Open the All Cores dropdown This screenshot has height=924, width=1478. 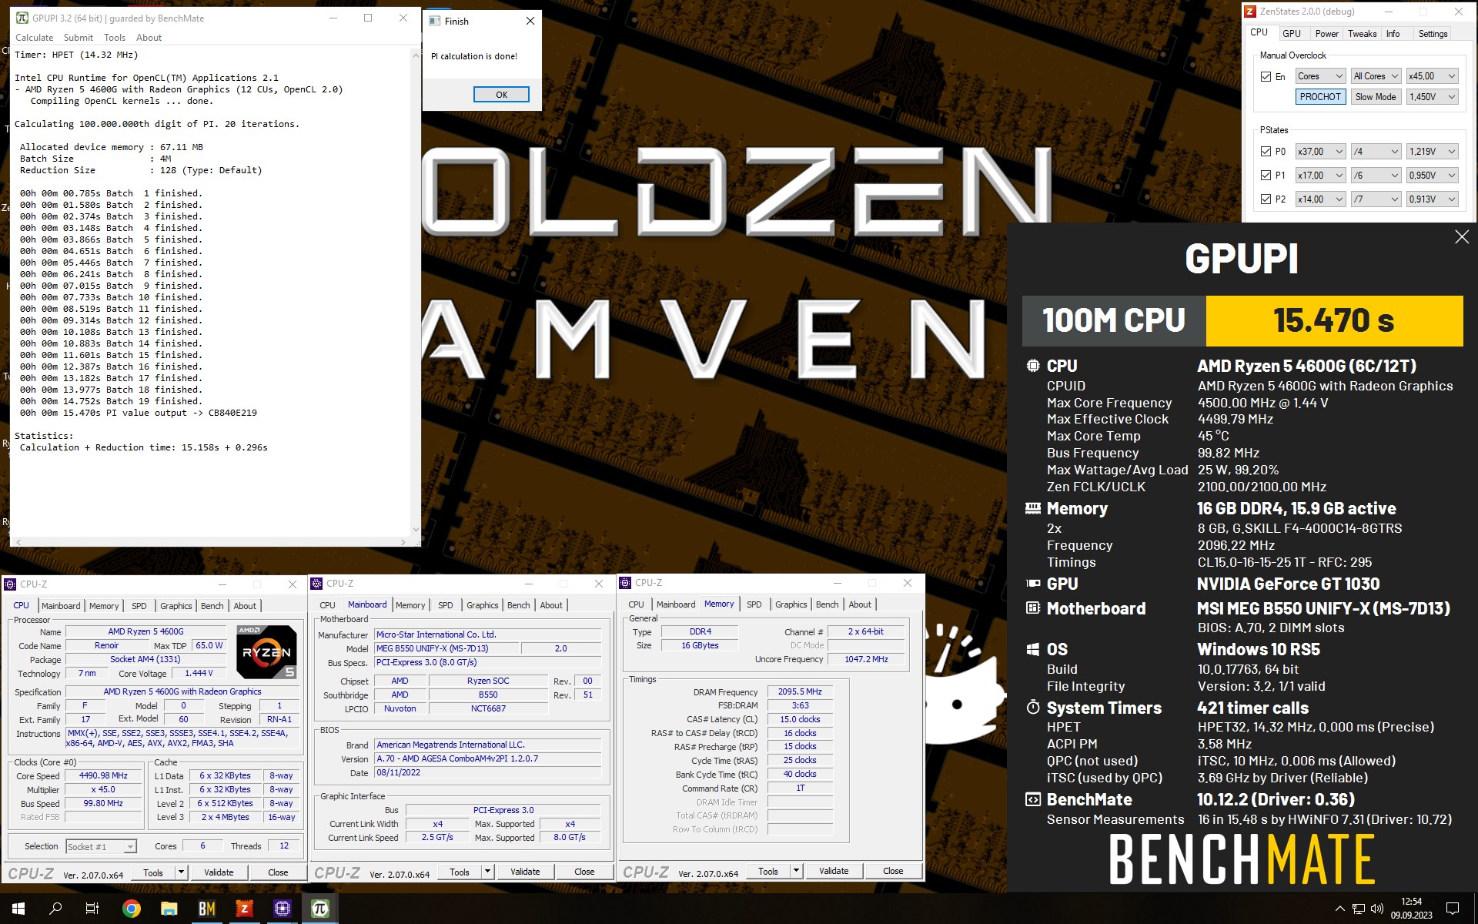1376,76
